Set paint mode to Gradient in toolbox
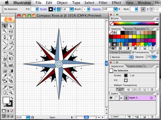The height and width of the screenshot is (120, 161). (x=8, y=111)
